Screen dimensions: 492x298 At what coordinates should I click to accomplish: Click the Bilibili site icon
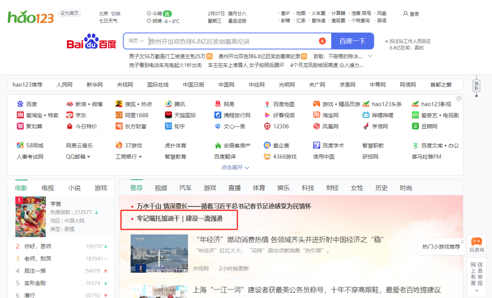(x=366, y=115)
